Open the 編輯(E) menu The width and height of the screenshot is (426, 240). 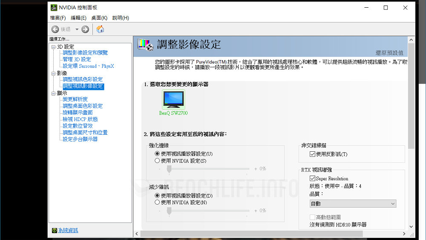click(78, 18)
